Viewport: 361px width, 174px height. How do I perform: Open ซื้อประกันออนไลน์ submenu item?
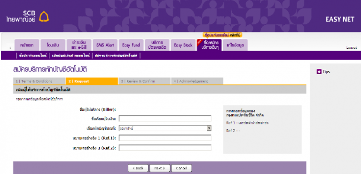33,55
